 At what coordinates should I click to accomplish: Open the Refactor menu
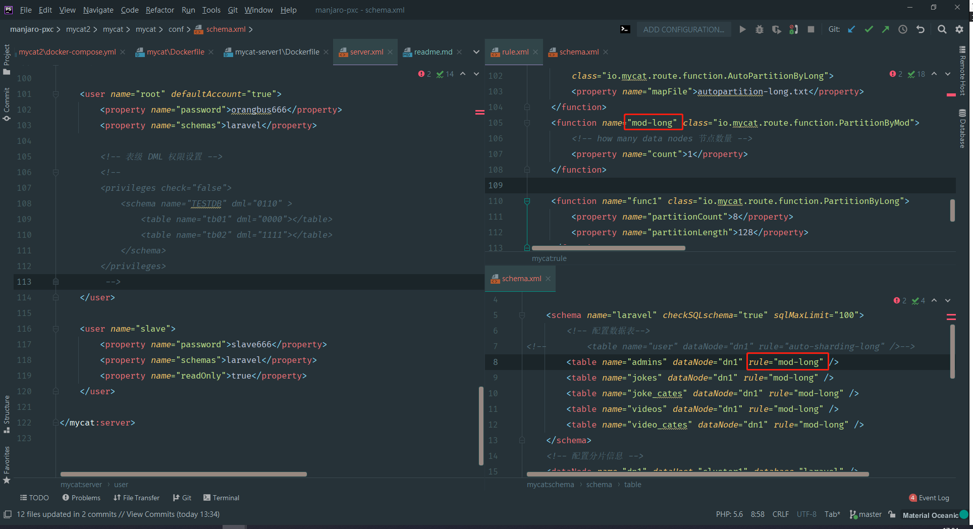[159, 10]
